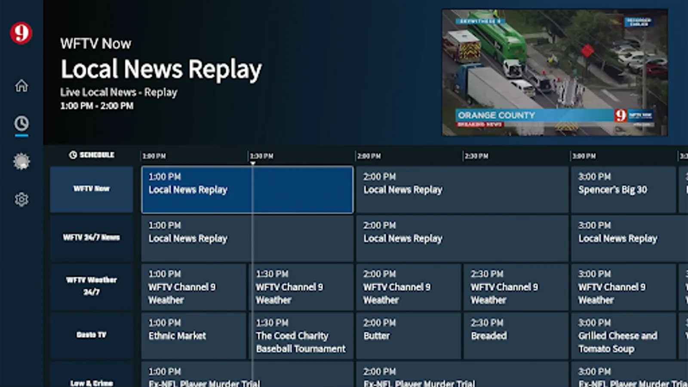Select the WFTV 24/7 News channel
688x387 pixels.
92,238
